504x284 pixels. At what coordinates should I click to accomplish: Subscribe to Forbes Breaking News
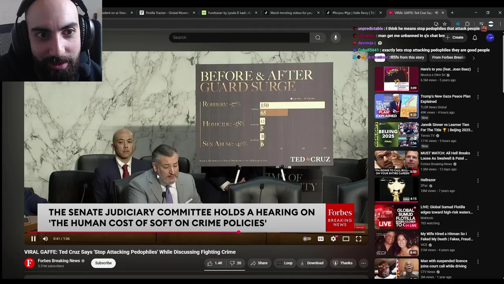[103, 263]
